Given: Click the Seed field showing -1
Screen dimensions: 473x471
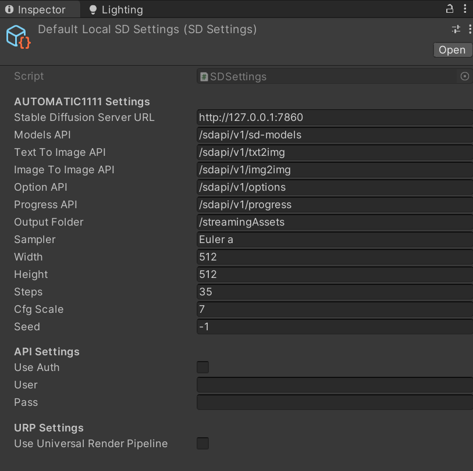Looking at the screenshot, I should pyautogui.click(x=335, y=327).
